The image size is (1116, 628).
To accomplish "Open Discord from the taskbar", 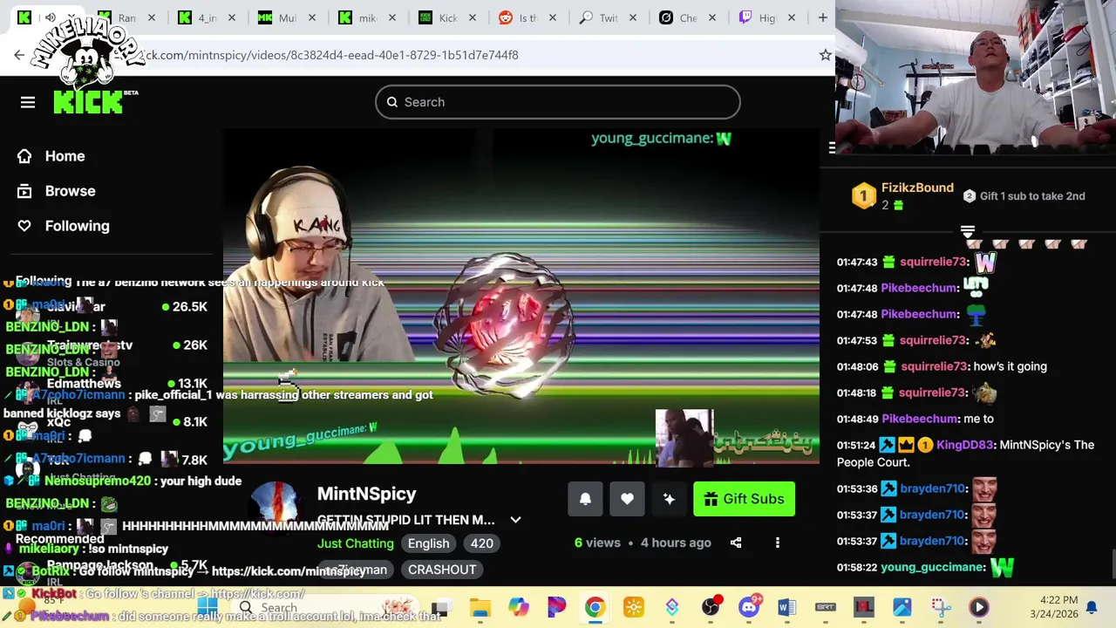I will pyautogui.click(x=749, y=607).
